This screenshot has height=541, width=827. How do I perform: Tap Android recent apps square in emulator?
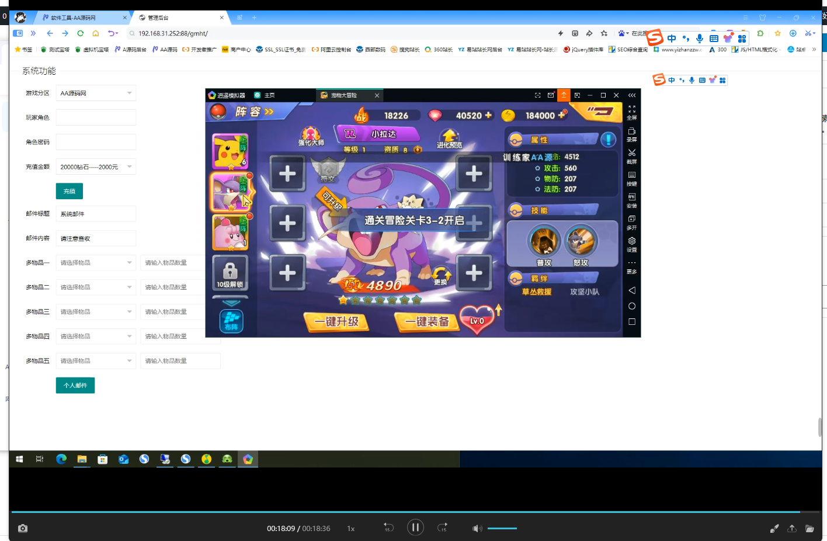pyautogui.click(x=632, y=322)
